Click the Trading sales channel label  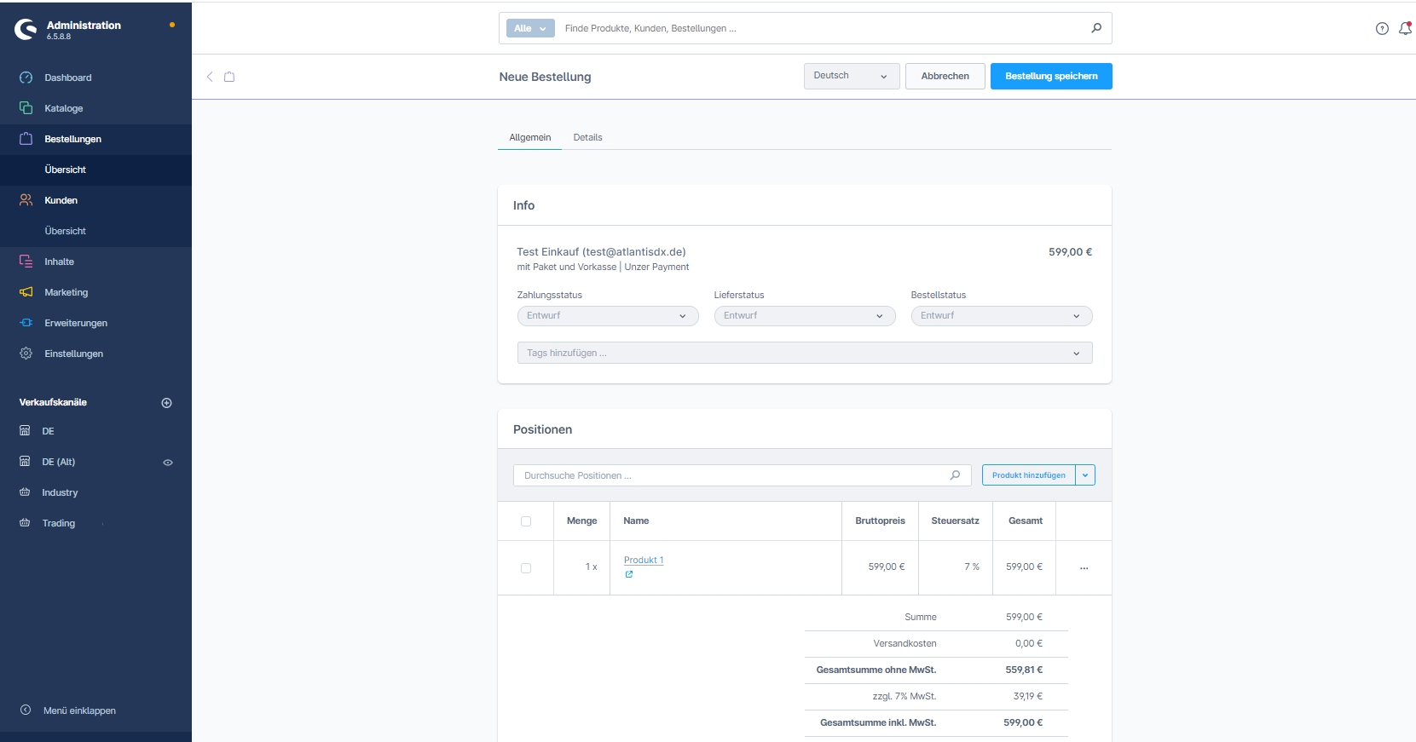[59, 523]
